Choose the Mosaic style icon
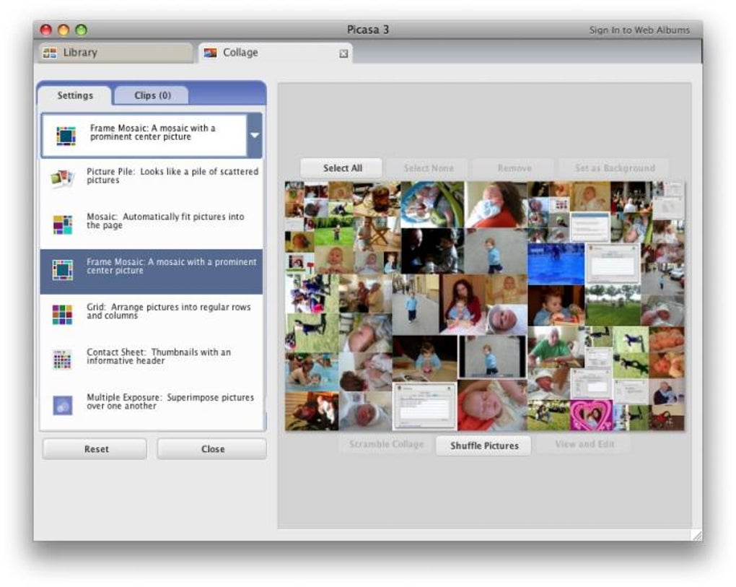The height and width of the screenshot is (587, 736). tap(63, 224)
